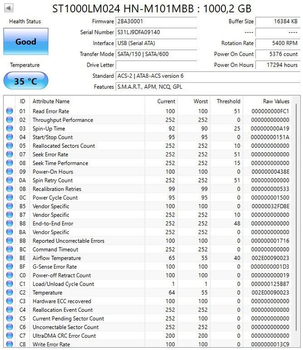The image size is (303, 350).
Task: Click the status dot for Current Pending Sector Count
Action: [10, 318]
